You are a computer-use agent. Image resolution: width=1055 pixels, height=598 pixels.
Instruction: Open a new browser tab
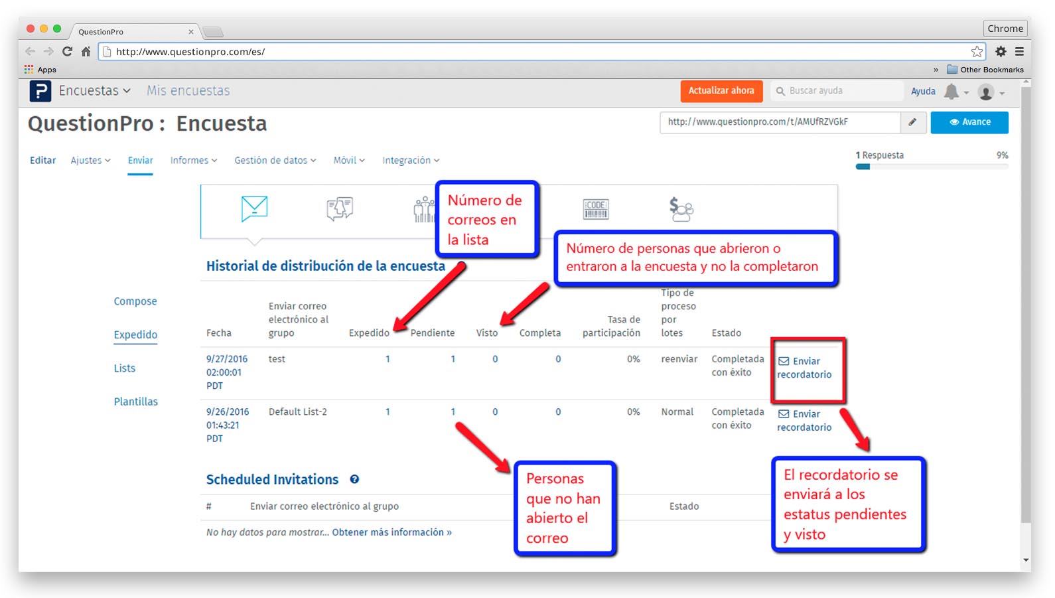point(213,32)
